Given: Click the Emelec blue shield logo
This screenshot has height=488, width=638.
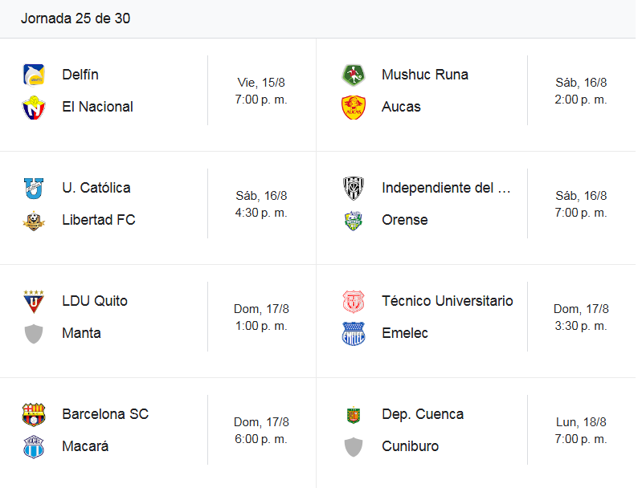Looking at the screenshot, I should click(354, 334).
